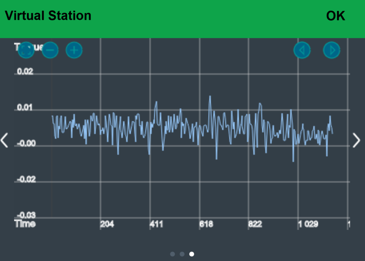Go to next page via right chevron
This screenshot has height=261, width=365.
tap(357, 140)
